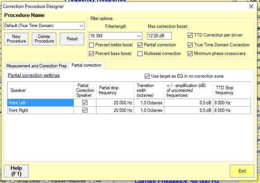The height and width of the screenshot is (183, 260).
Task: Uncheck Minimum phase crossovers
Action: (190, 53)
